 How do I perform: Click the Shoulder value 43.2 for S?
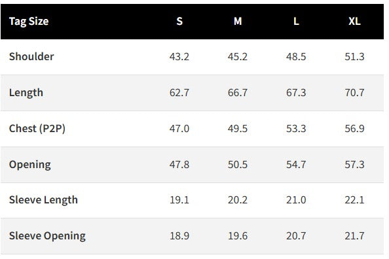click(x=179, y=57)
